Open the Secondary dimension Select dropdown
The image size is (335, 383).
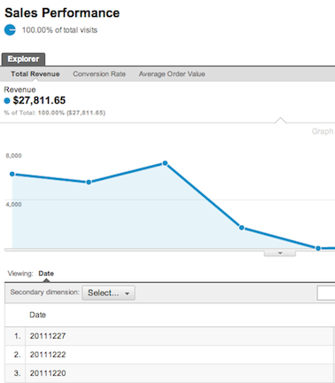coord(108,293)
